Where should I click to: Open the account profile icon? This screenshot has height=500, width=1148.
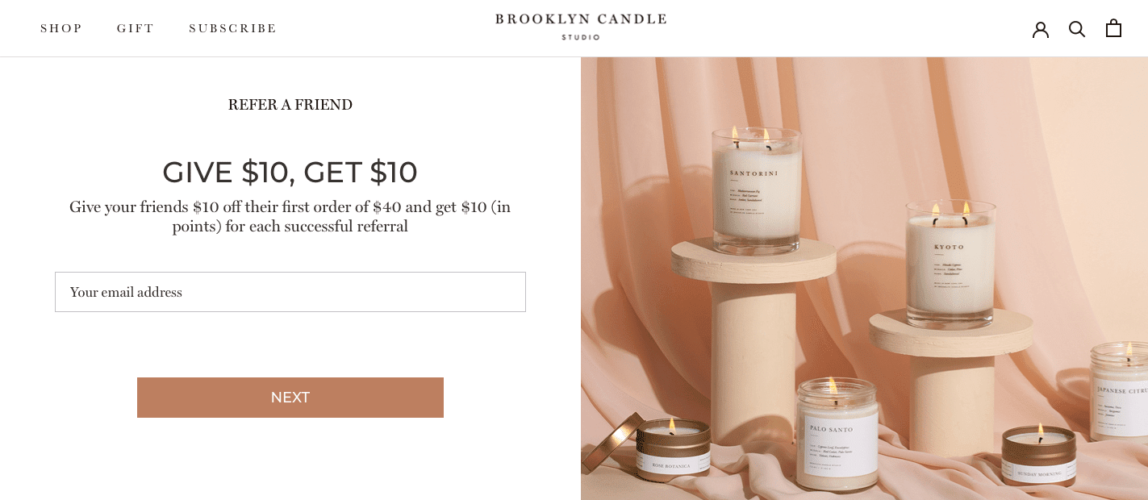pos(1041,29)
